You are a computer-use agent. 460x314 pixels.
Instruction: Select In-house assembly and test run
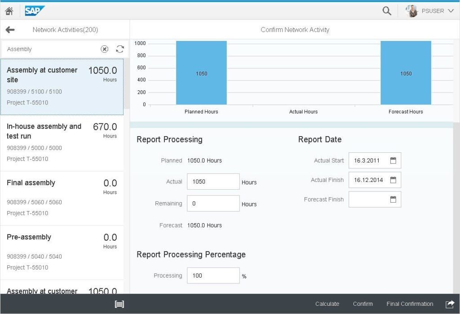pyautogui.click(x=62, y=142)
